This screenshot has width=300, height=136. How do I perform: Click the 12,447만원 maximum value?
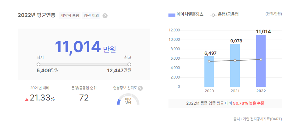point(119,70)
